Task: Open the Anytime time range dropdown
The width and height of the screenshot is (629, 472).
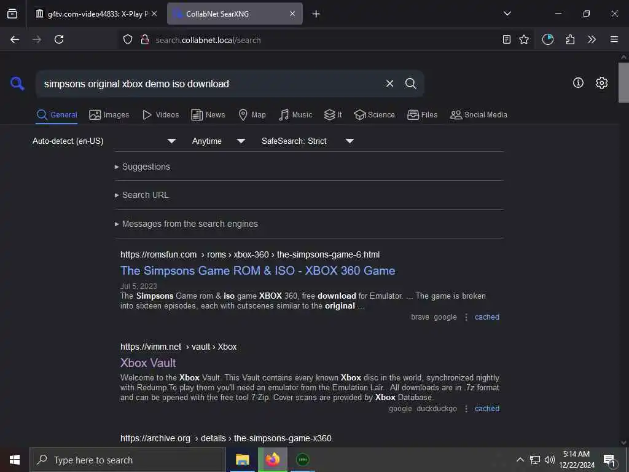Action: 219,141
